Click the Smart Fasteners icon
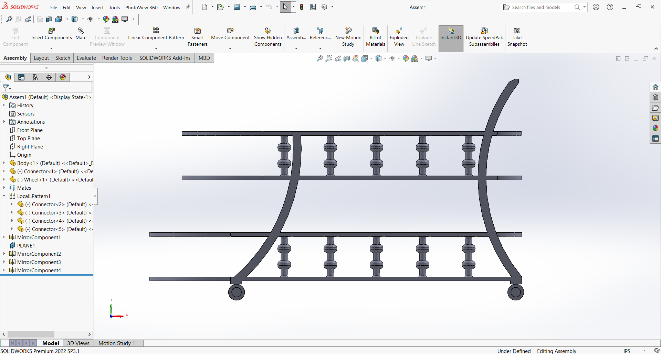The image size is (661, 354). click(x=198, y=31)
